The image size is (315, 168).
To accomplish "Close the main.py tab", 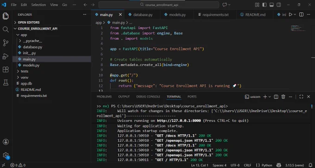I will coord(120,14).
